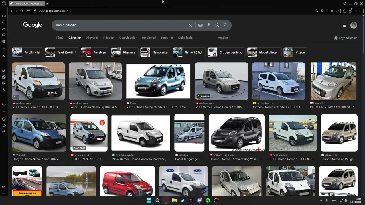This screenshot has width=365, height=205.
Task: Open a new tab with plus button
Action: (x=47, y=3)
